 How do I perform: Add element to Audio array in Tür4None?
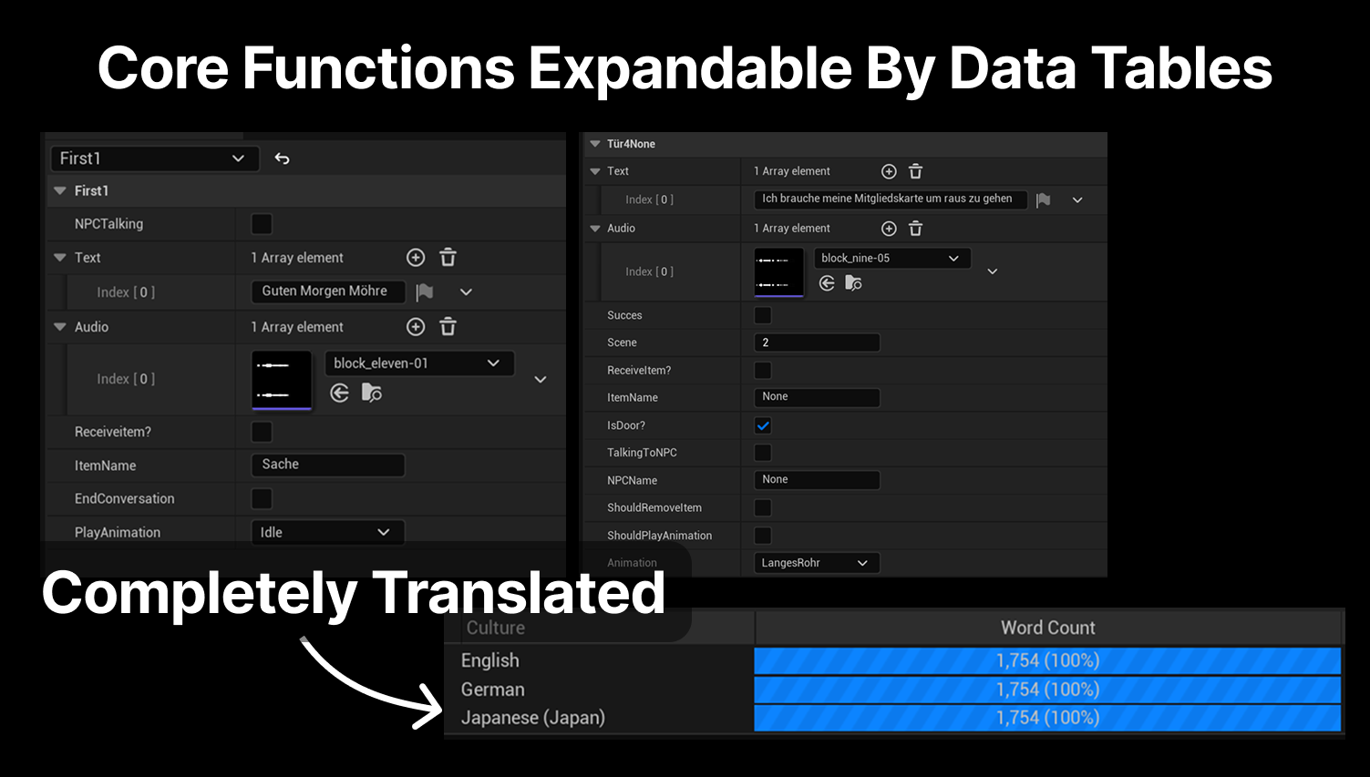(889, 229)
